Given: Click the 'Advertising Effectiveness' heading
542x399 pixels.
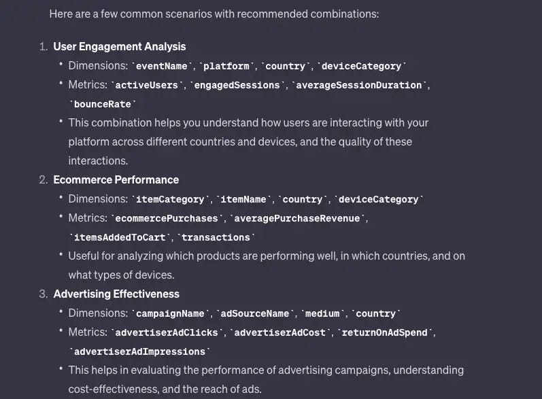Looking at the screenshot, I should (x=116, y=294).
